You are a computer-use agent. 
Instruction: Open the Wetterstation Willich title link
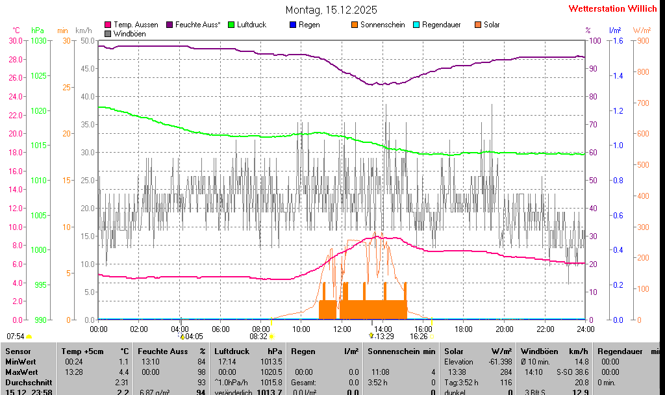click(612, 8)
